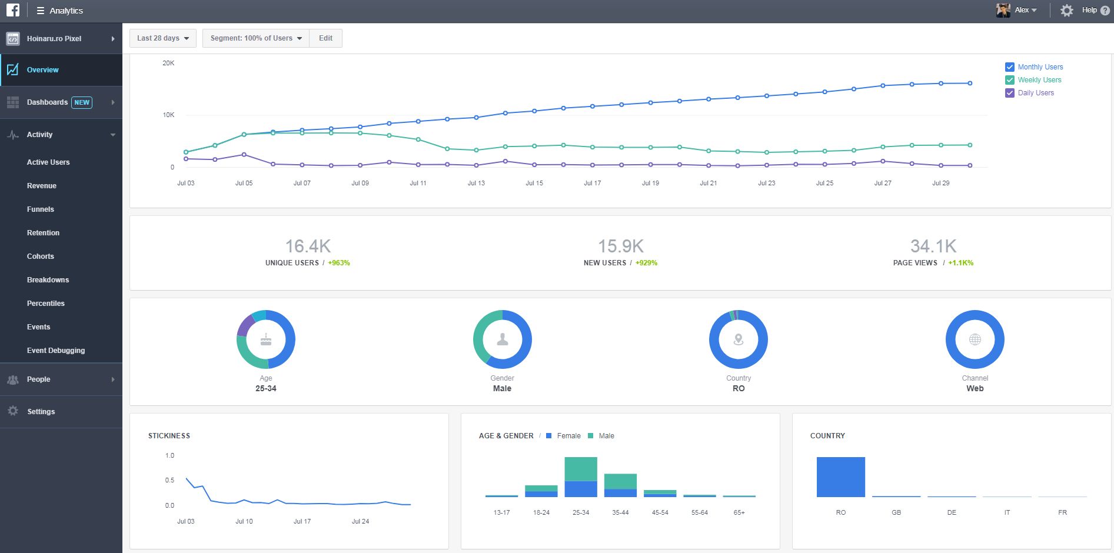Open the Help question mark icon
Image resolution: width=1114 pixels, height=553 pixels.
[1105, 11]
